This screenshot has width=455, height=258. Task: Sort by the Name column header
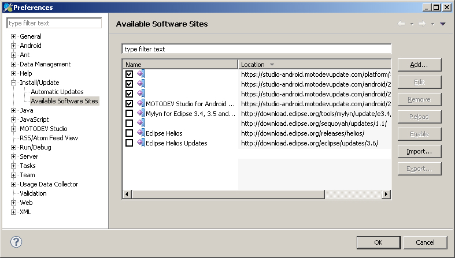[x=180, y=64]
